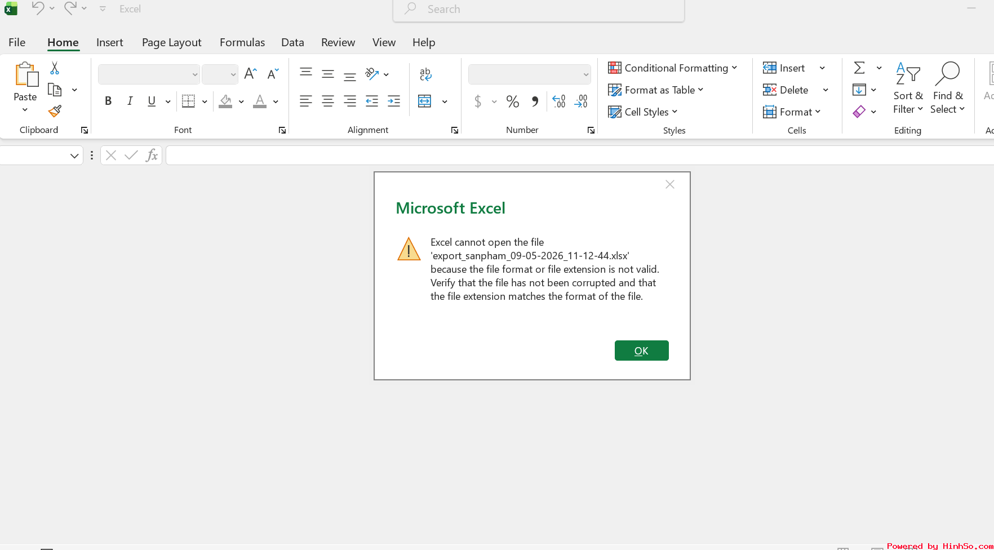
Task: Apply the Font Color swatch
Action: click(x=260, y=101)
